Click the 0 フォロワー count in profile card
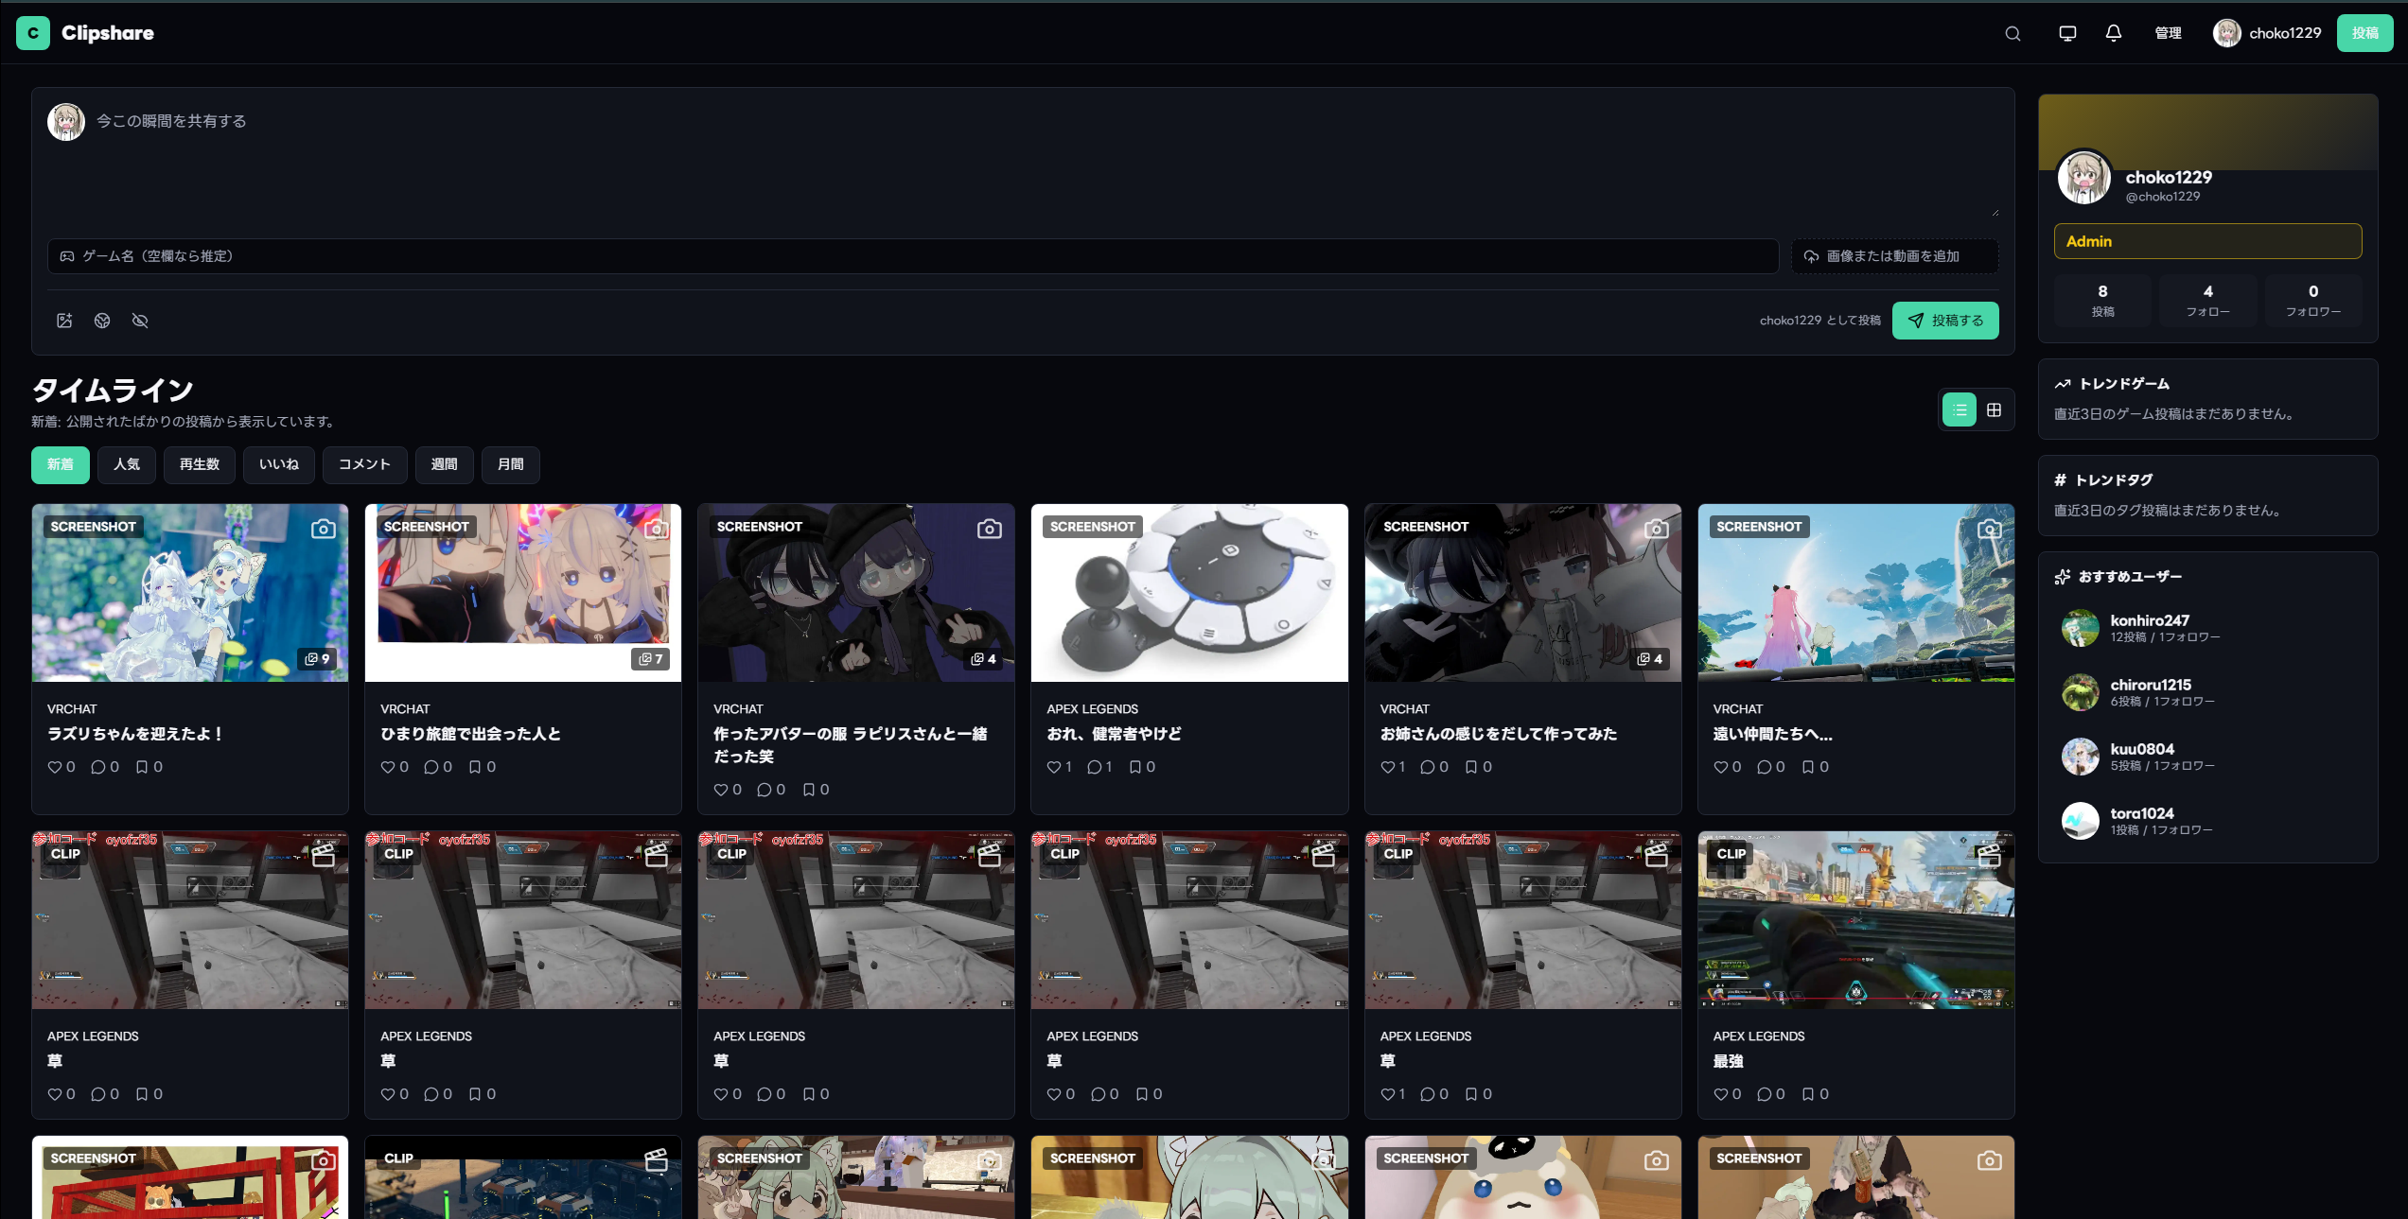2408x1219 pixels. point(2313,301)
